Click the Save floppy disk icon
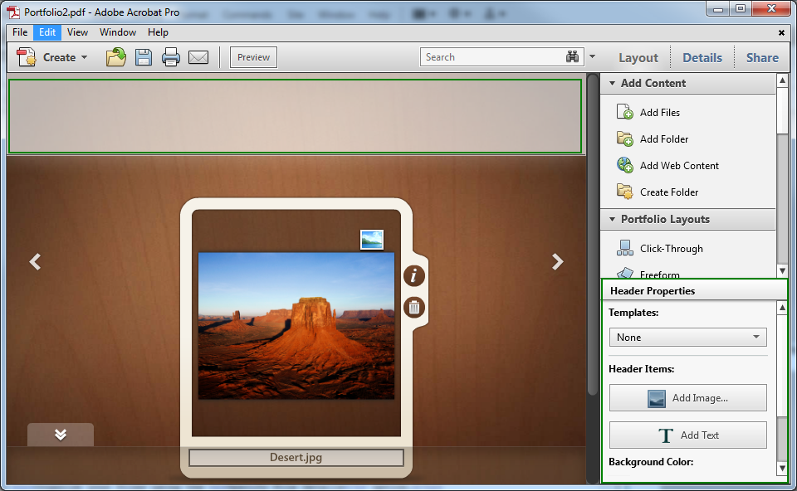This screenshot has width=797, height=491. 144,57
